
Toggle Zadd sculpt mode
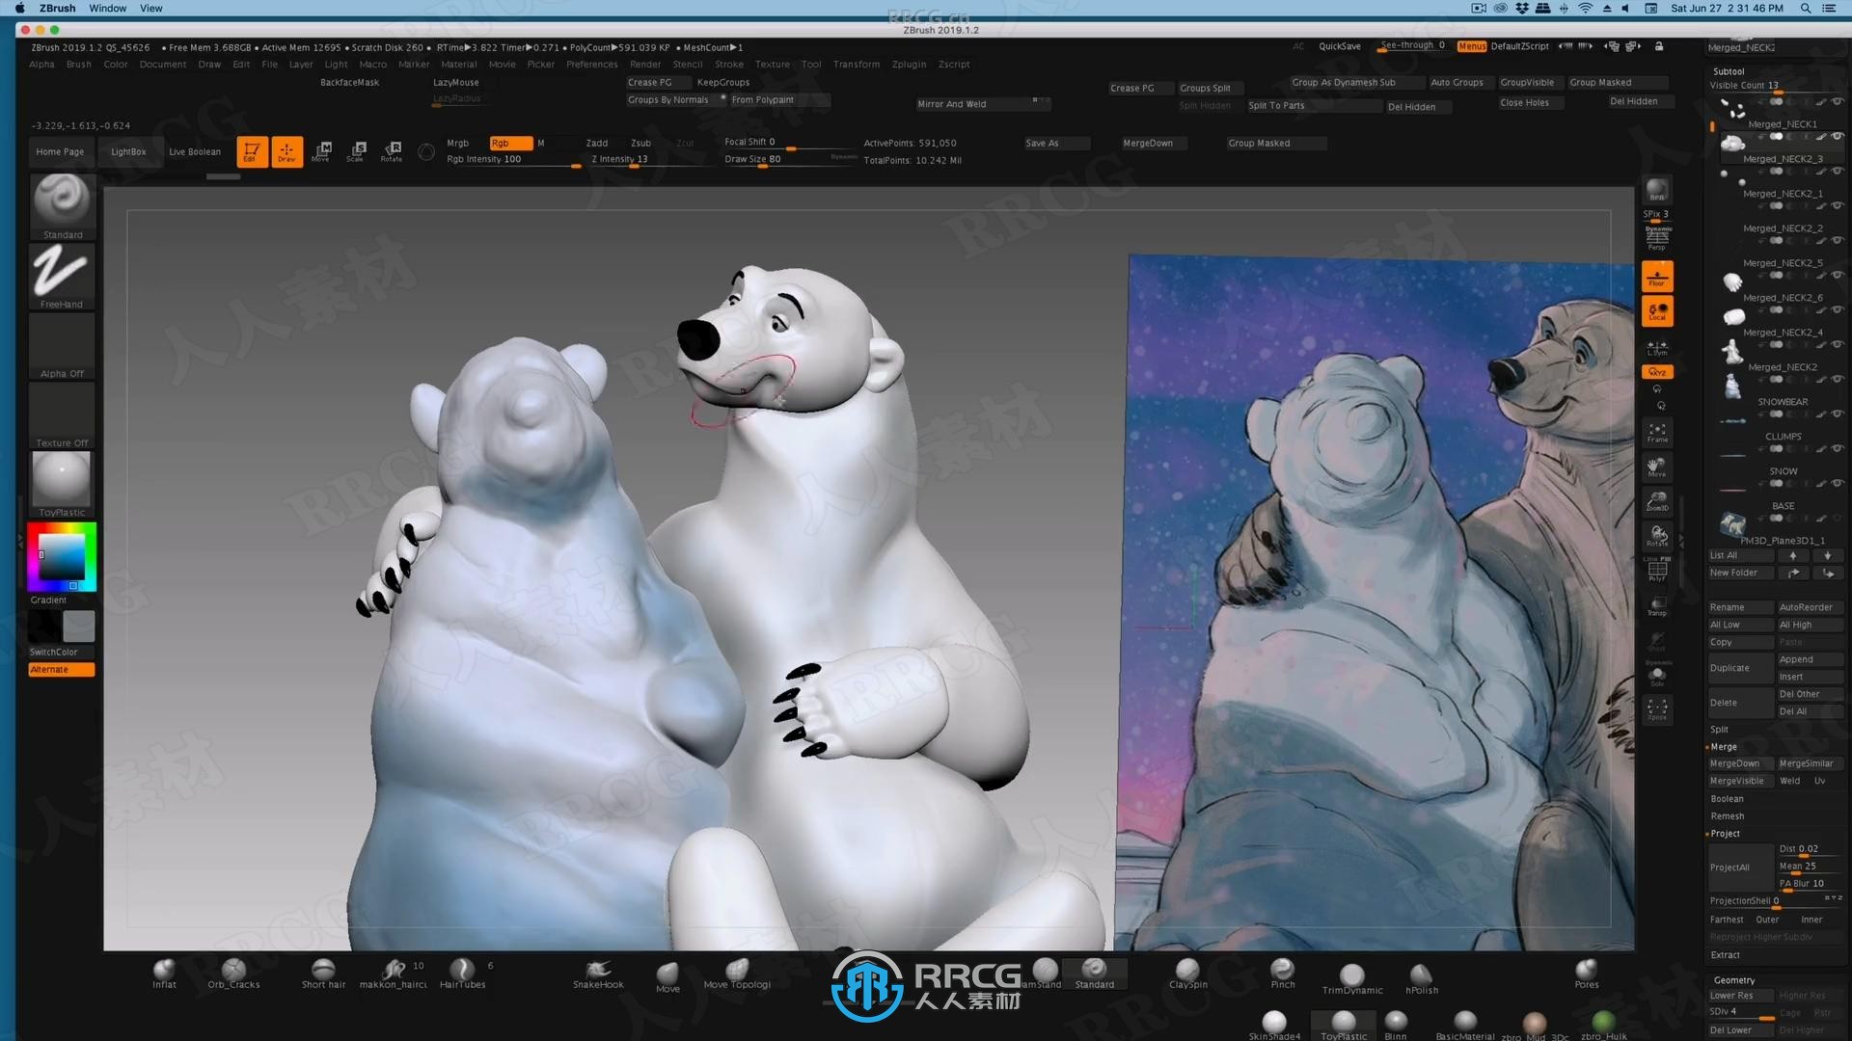597,143
